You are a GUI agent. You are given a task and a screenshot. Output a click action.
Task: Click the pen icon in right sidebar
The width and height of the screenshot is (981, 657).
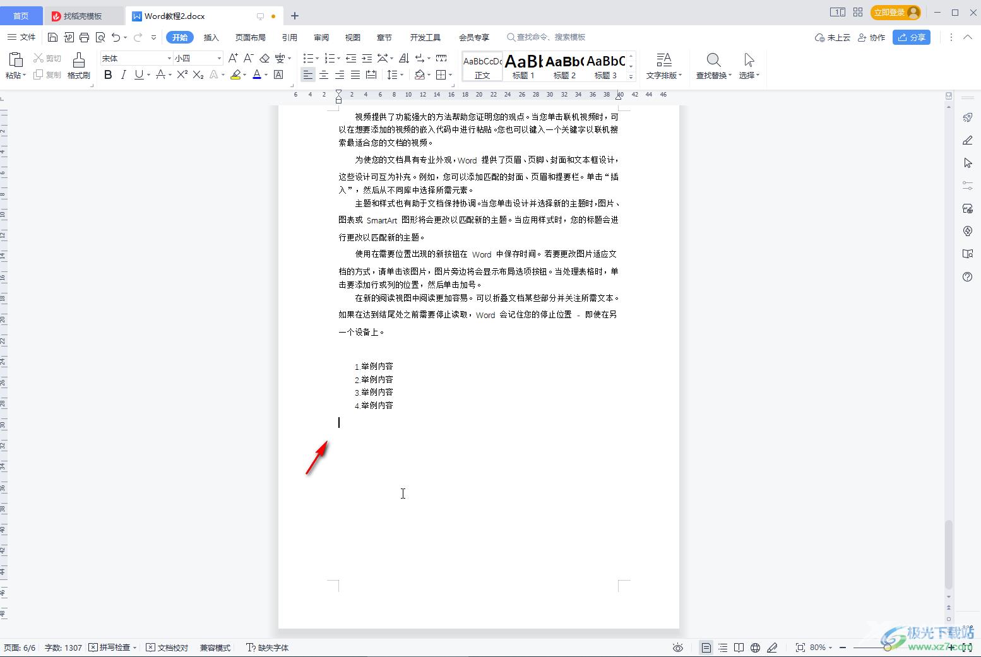point(967,140)
